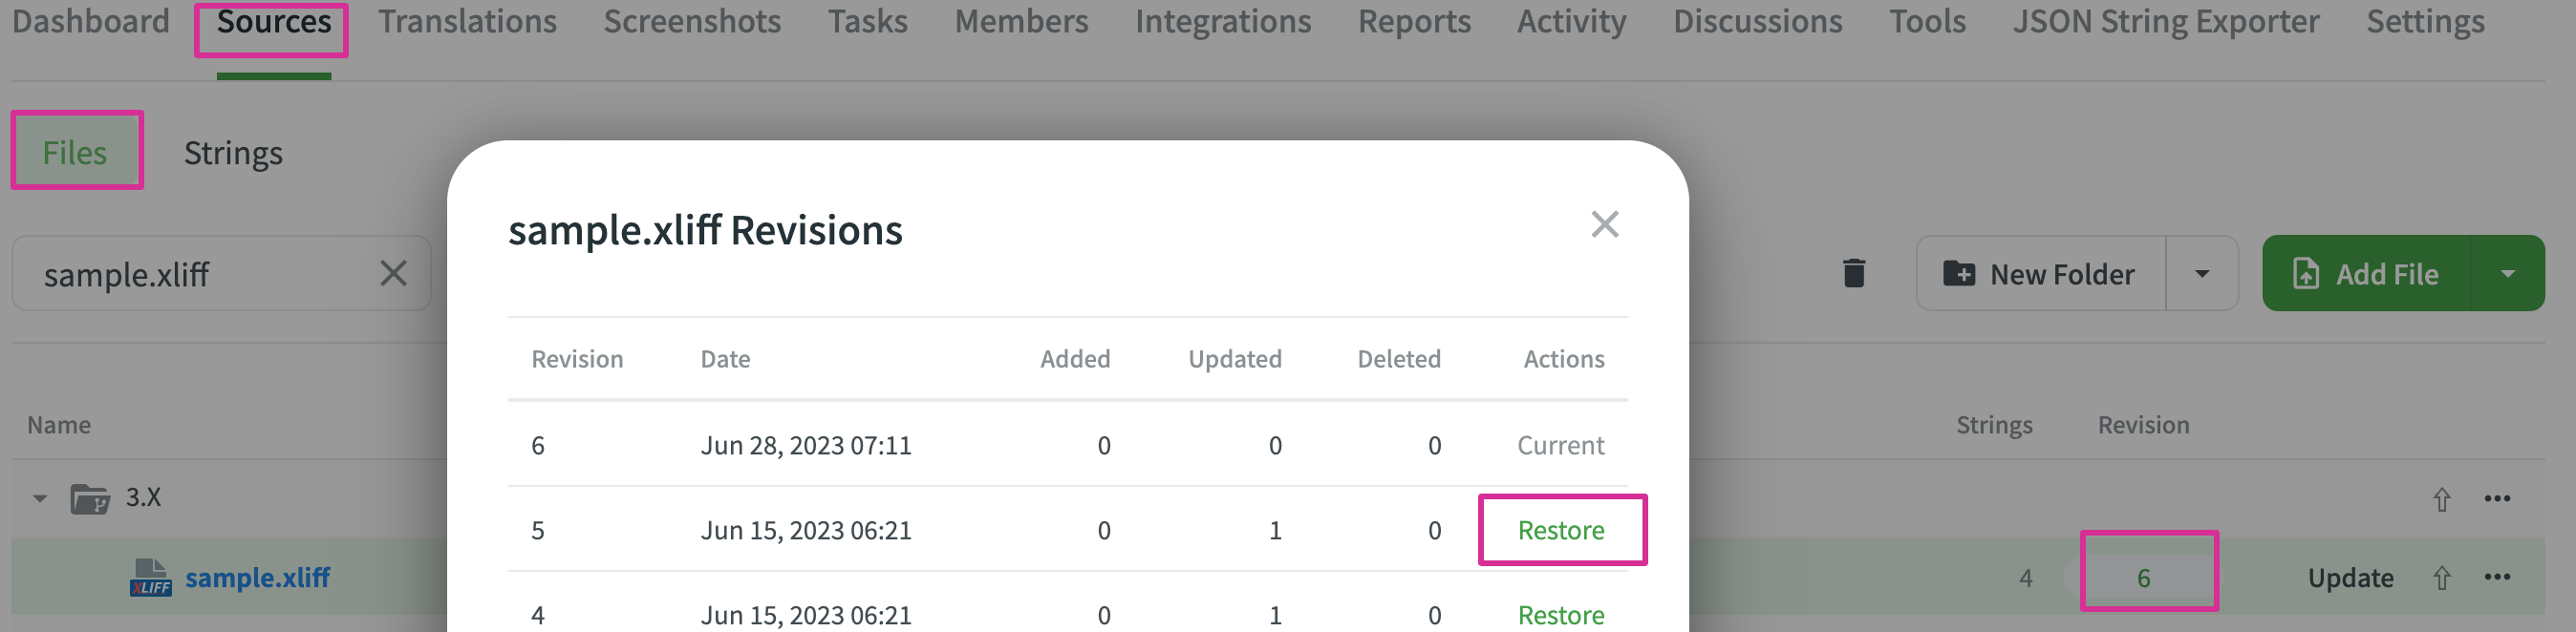Viewport: 2576px width, 632px height.
Task: Open the Discussions tab
Action: pyautogui.click(x=1757, y=21)
